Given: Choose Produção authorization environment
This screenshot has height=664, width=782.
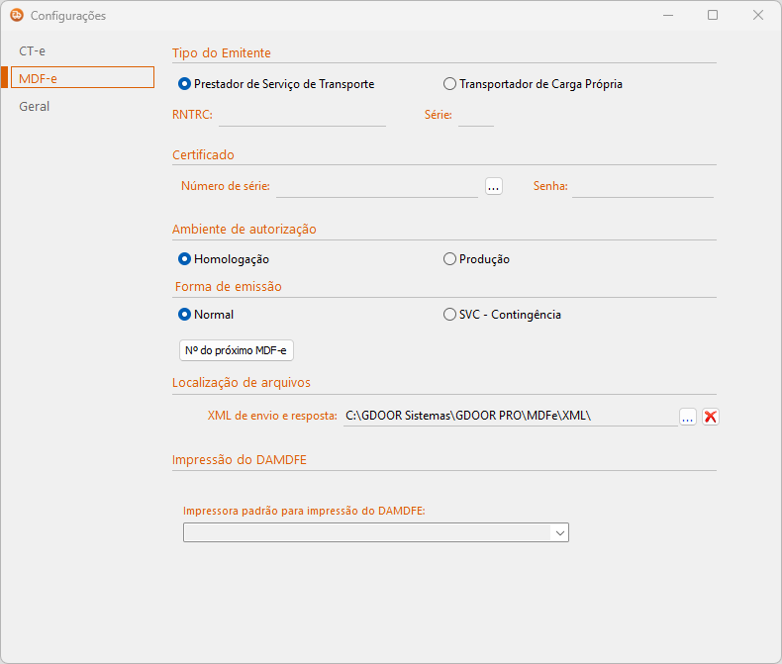Looking at the screenshot, I should [449, 259].
